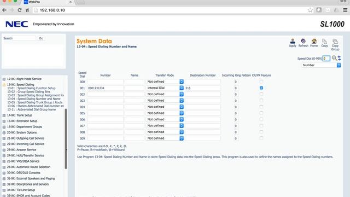Screen dimensions: 350x197
Task: Select 31-XX External Speakers and Paging
Action: click(x=31, y=178)
